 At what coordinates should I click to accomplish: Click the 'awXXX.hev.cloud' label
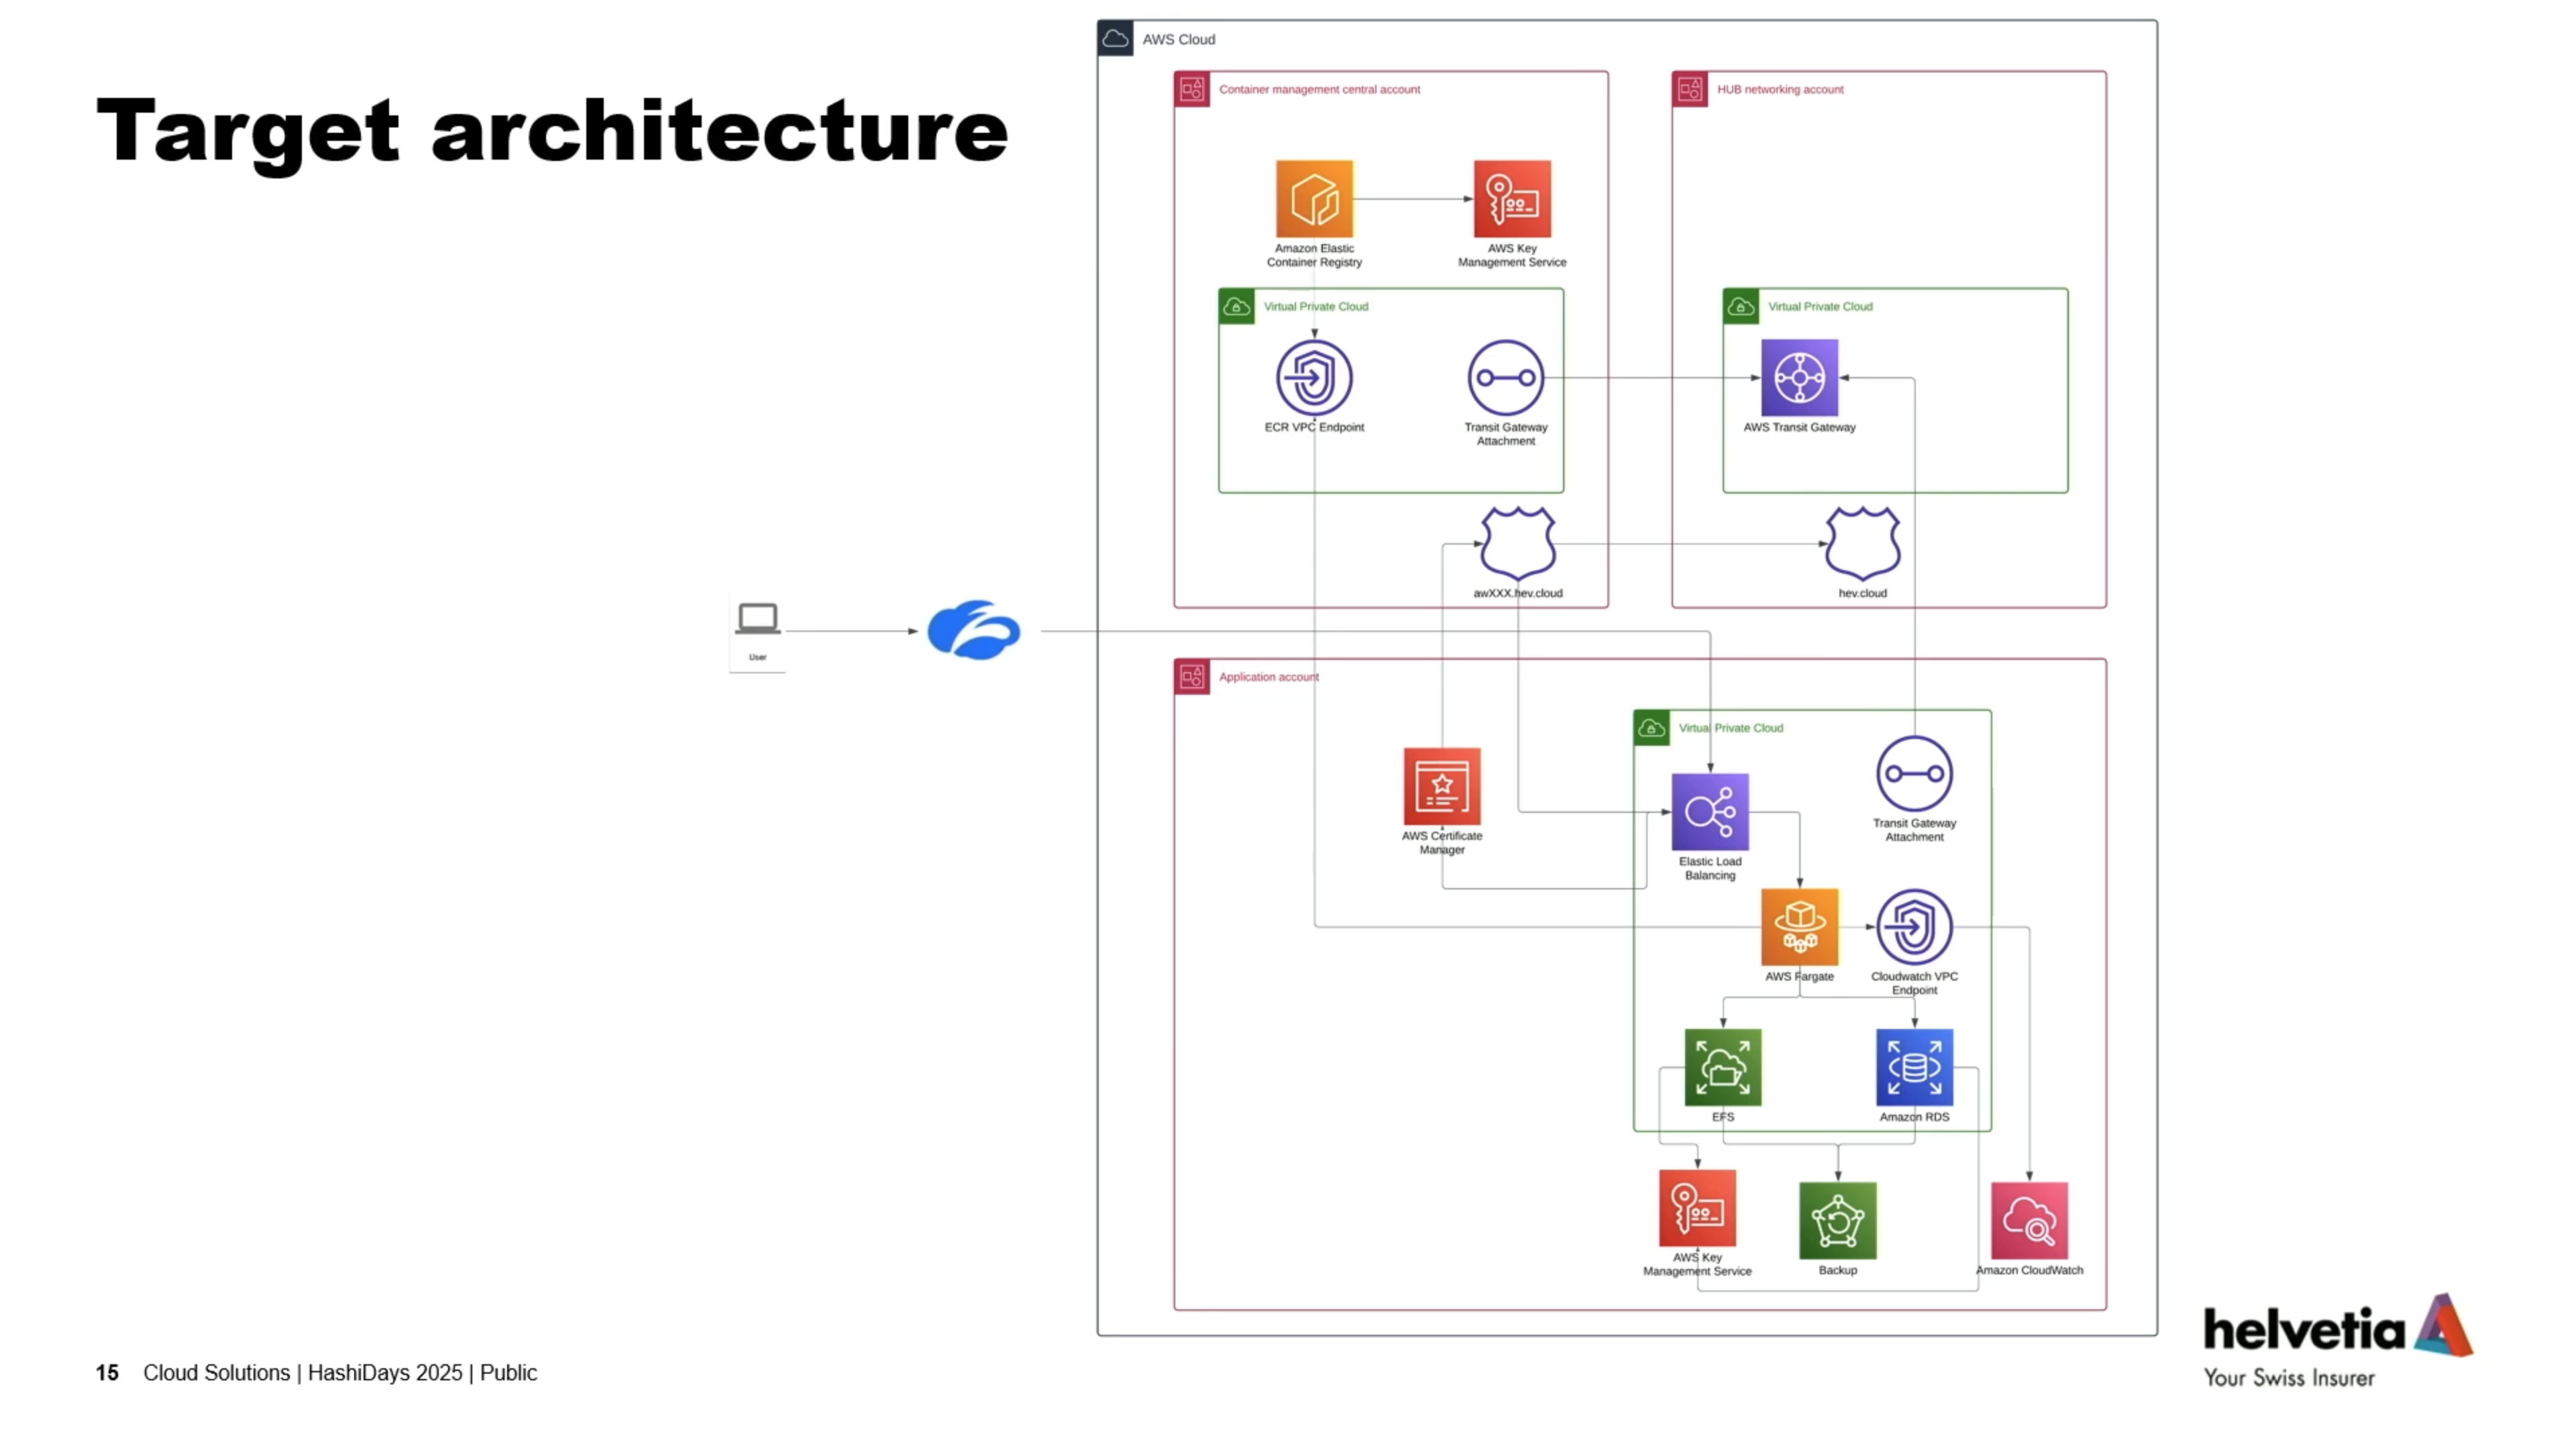coord(1518,593)
